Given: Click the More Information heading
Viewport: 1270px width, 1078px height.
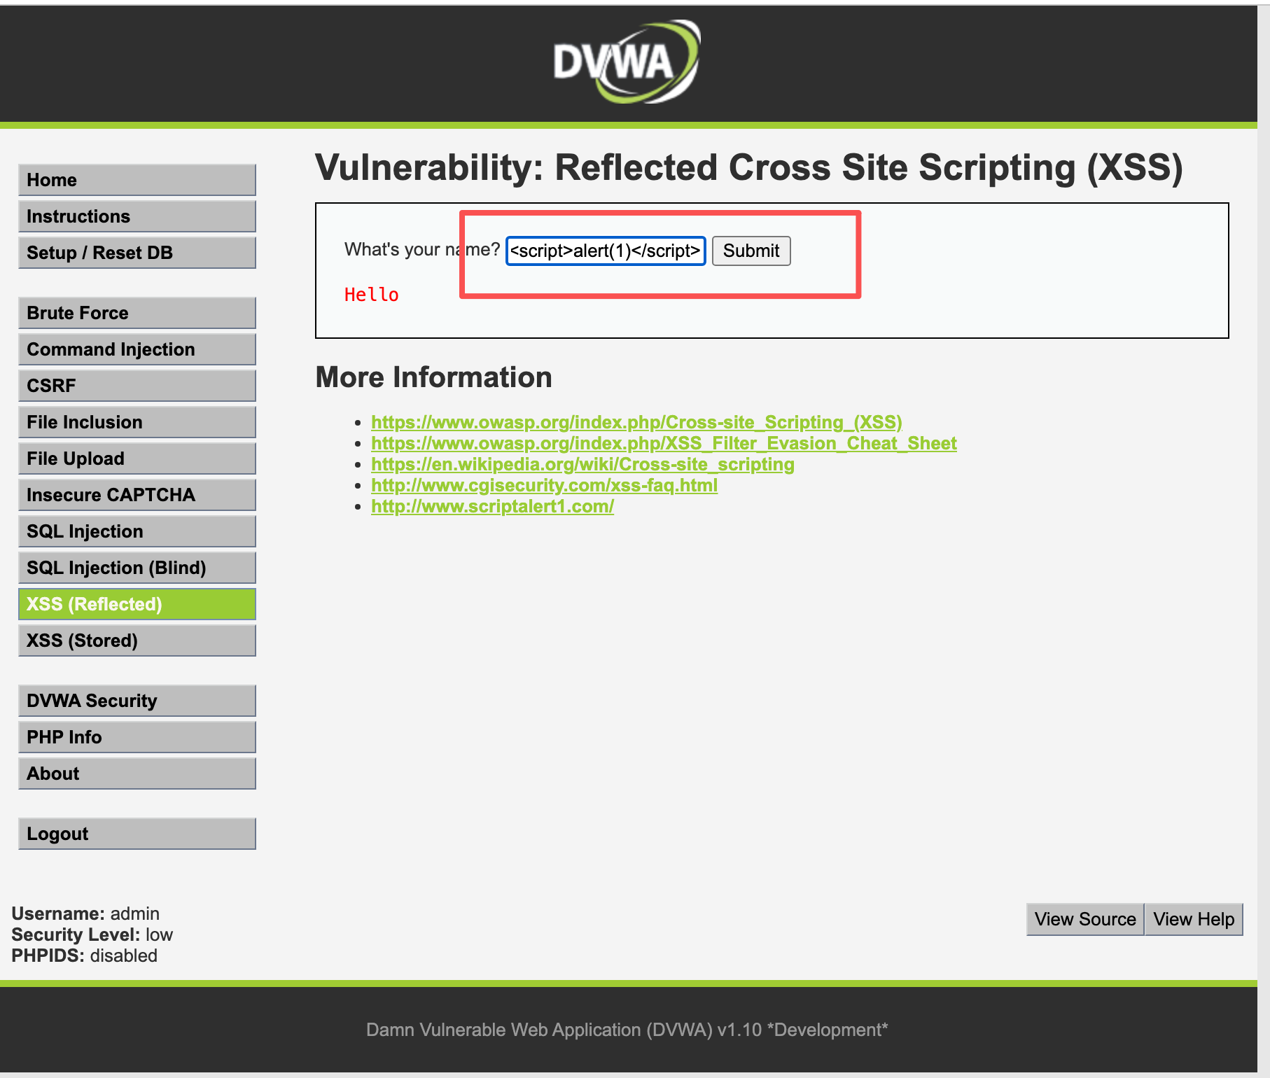Looking at the screenshot, I should [x=434, y=377].
